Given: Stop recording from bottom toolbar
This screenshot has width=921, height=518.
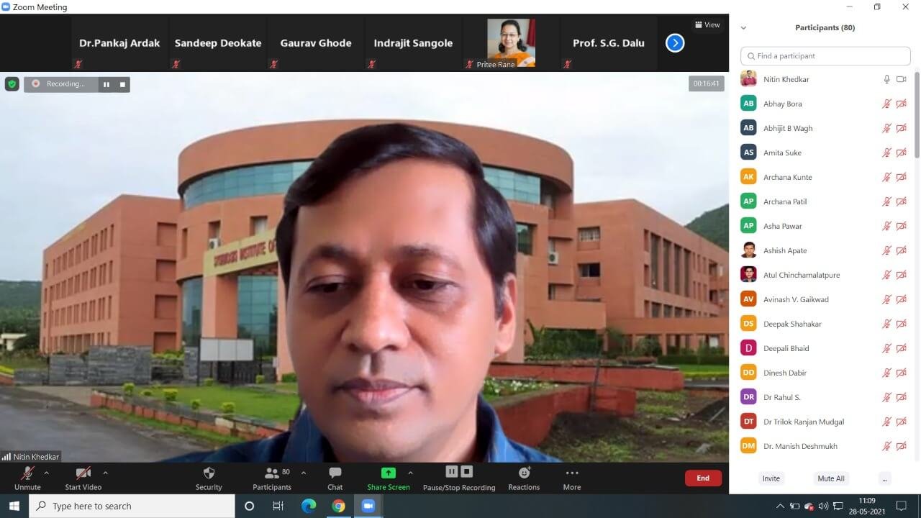Looking at the screenshot, I should tap(466, 472).
